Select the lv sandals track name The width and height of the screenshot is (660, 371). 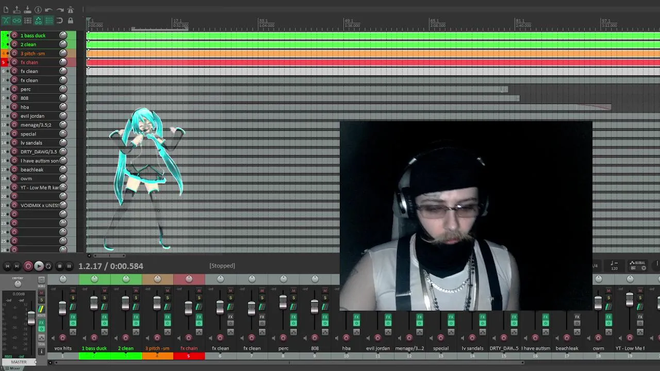(x=31, y=143)
